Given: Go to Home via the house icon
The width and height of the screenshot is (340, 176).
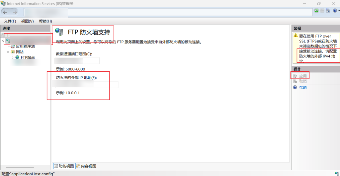Looking at the screenshot, I should (x=328, y=10).
